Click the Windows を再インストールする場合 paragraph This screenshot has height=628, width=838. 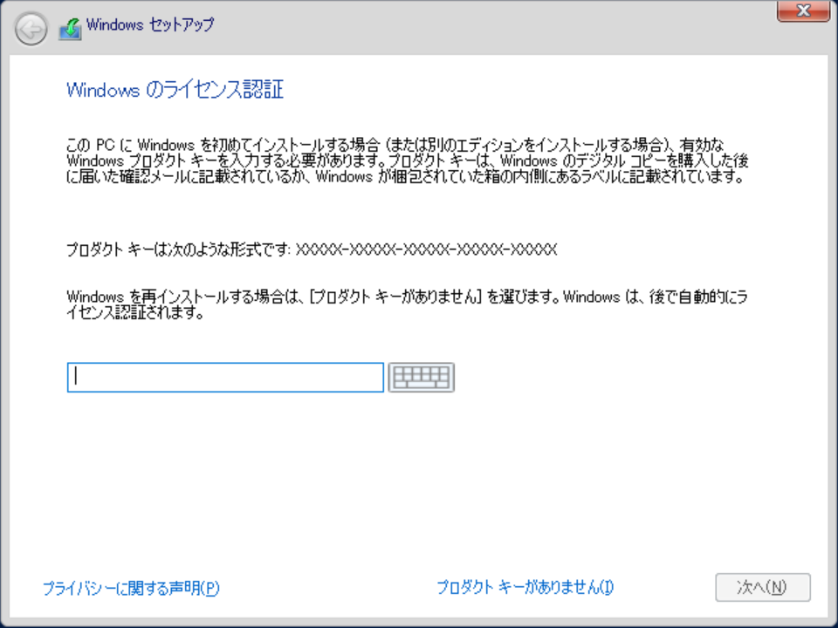[x=408, y=304]
